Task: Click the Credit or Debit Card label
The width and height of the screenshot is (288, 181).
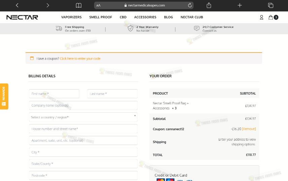Action: click(x=171, y=175)
